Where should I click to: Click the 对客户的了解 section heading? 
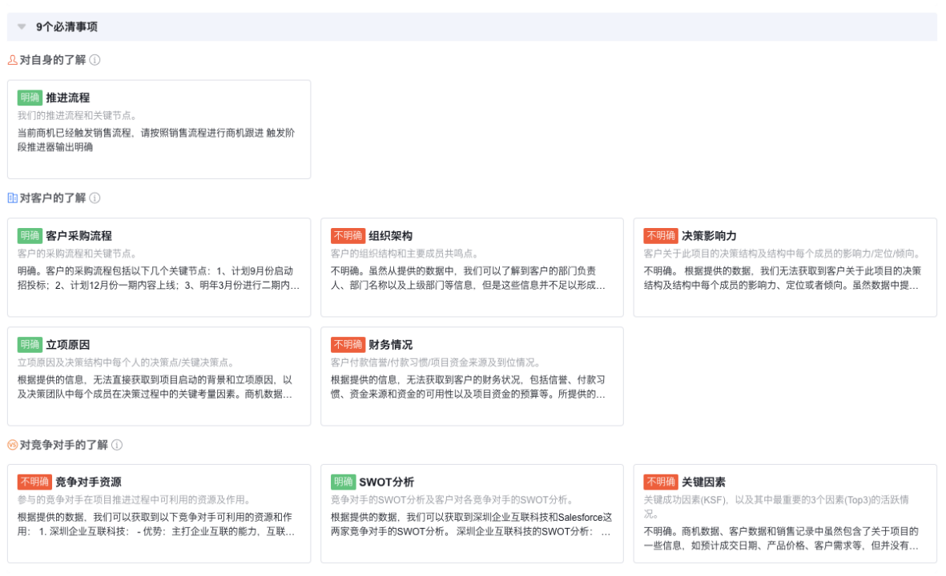click(53, 198)
